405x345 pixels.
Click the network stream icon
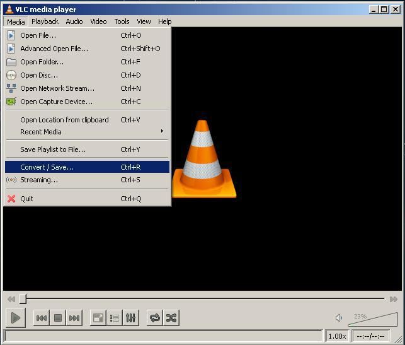point(11,88)
